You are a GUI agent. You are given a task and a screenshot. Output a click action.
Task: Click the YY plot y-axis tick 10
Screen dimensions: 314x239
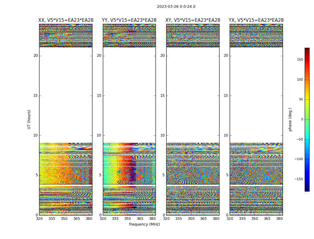(x=99, y=135)
